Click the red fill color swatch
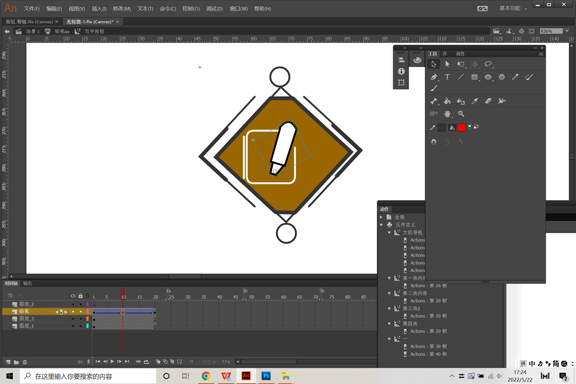The width and height of the screenshot is (576, 384). pyautogui.click(x=462, y=127)
